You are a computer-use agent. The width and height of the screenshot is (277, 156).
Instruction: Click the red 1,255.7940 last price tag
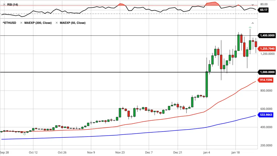coord(267,49)
